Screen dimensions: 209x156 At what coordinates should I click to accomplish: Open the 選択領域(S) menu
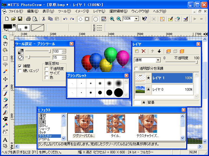pos(118,11)
